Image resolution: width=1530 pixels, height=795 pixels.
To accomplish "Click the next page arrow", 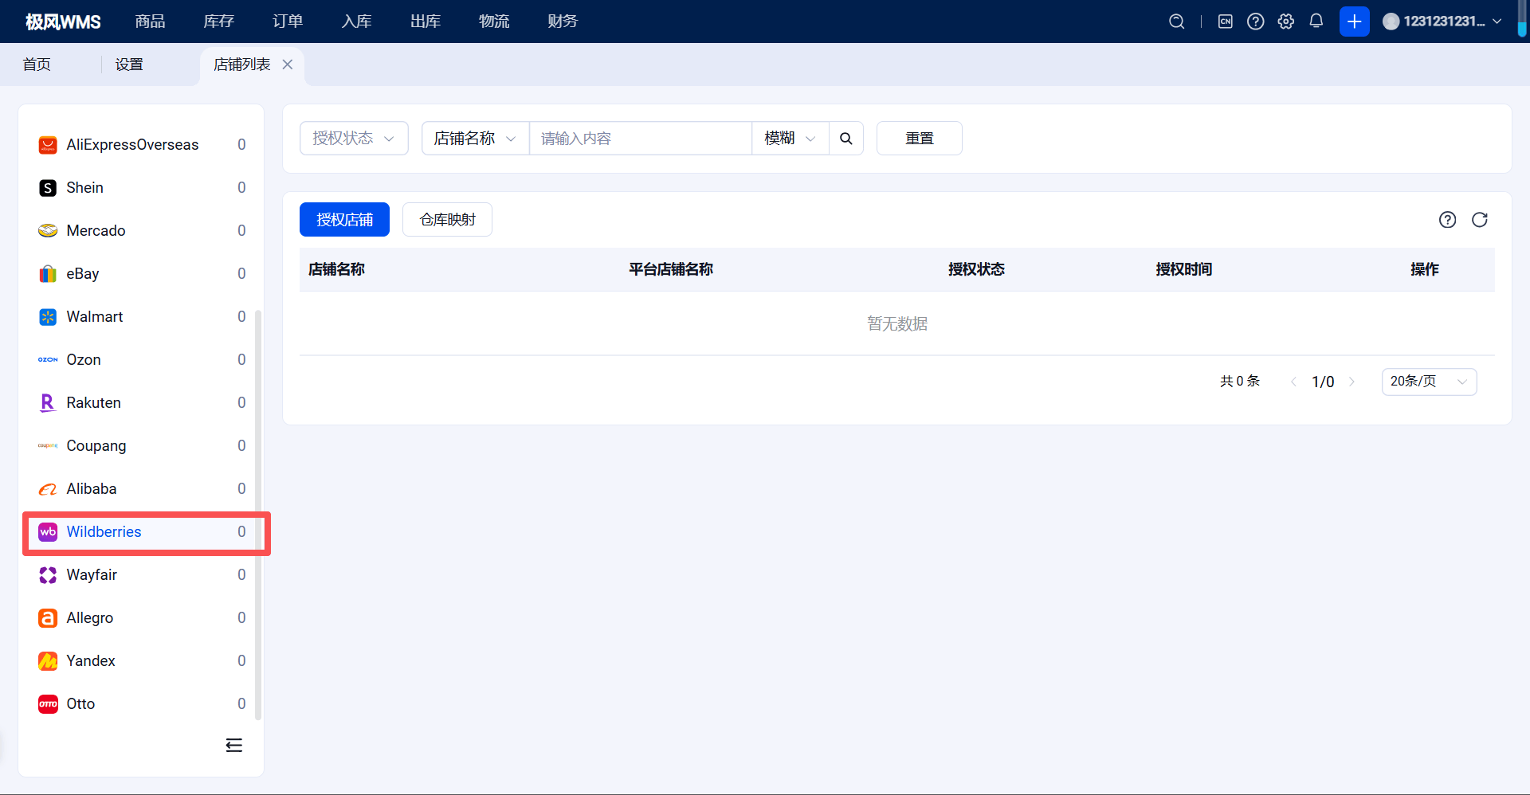I will (x=1352, y=382).
